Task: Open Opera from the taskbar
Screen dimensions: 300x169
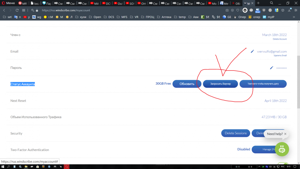Action: pos(67,167)
